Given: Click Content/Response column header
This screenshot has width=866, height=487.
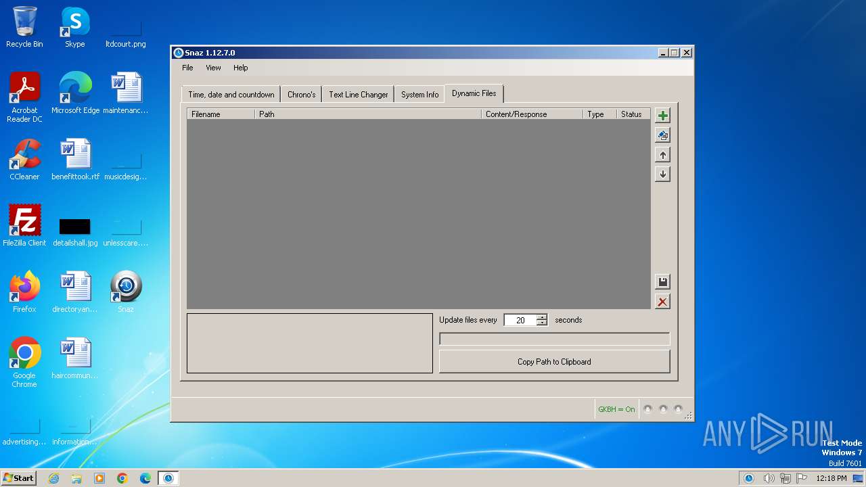Looking at the screenshot, I should click(532, 114).
